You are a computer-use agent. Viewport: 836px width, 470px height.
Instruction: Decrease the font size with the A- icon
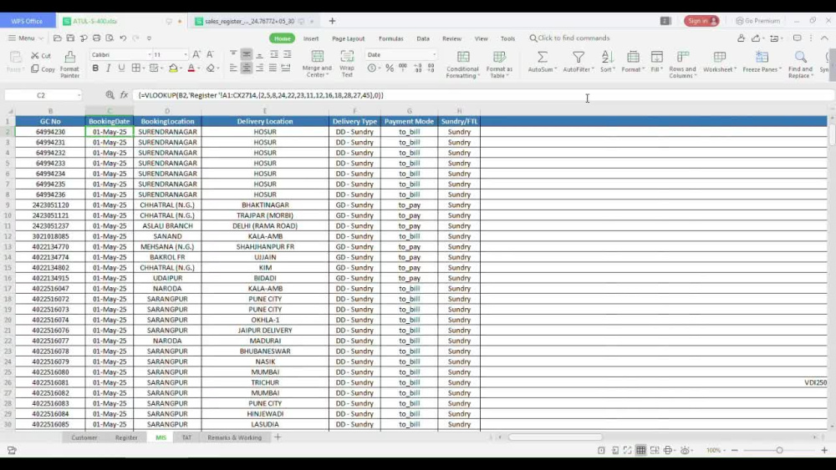[211, 54]
